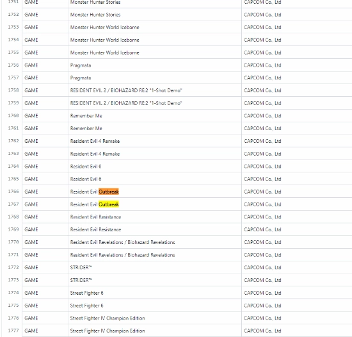
Task: Click the GAME cell in row 1758
Action: click(x=45, y=90)
